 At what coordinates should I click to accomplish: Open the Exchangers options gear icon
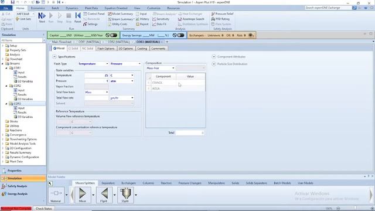point(251,35)
